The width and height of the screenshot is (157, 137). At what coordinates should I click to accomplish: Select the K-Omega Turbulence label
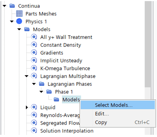(x=65, y=68)
